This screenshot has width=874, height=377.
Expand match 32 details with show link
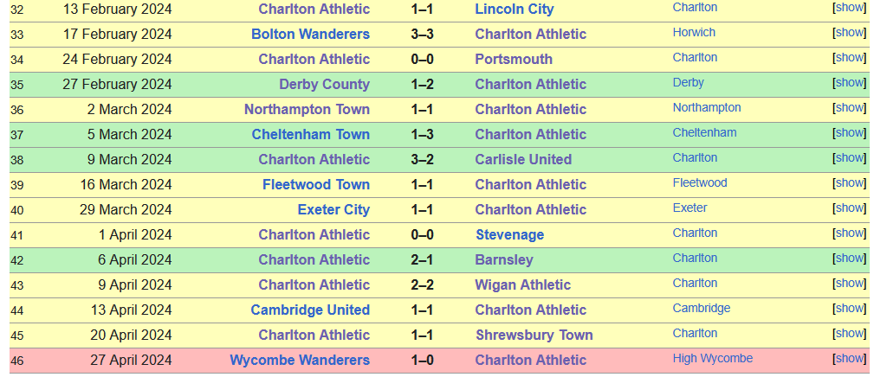pyautogui.click(x=850, y=7)
